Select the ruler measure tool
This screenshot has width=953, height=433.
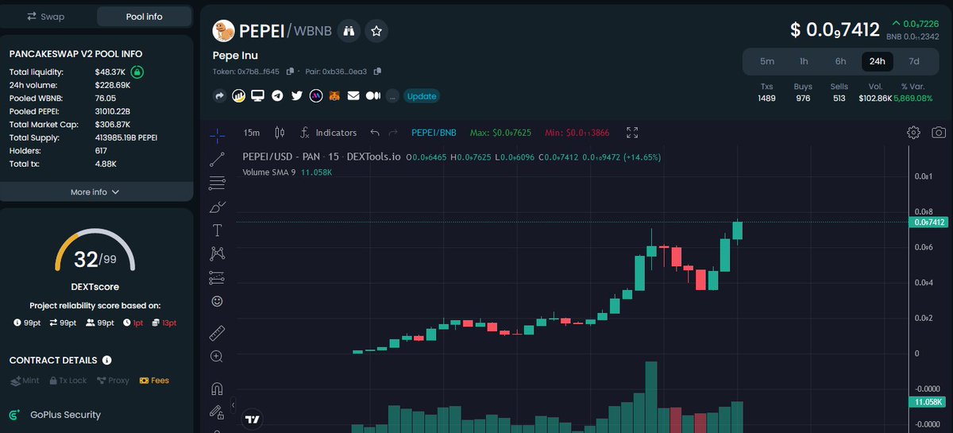[217, 333]
